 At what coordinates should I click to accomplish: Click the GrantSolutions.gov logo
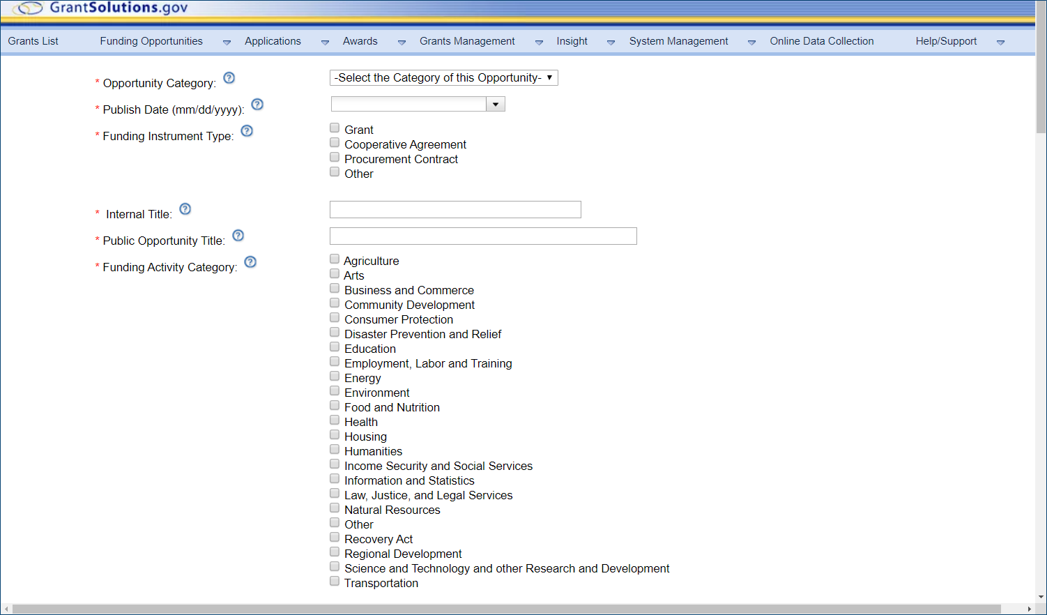click(x=101, y=8)
